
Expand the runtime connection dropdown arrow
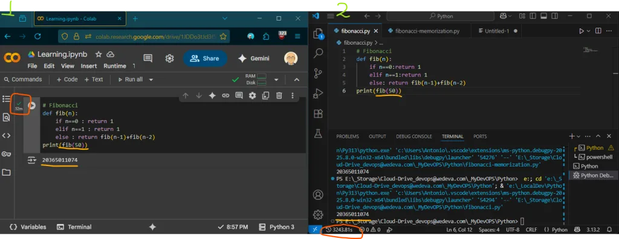276,80
